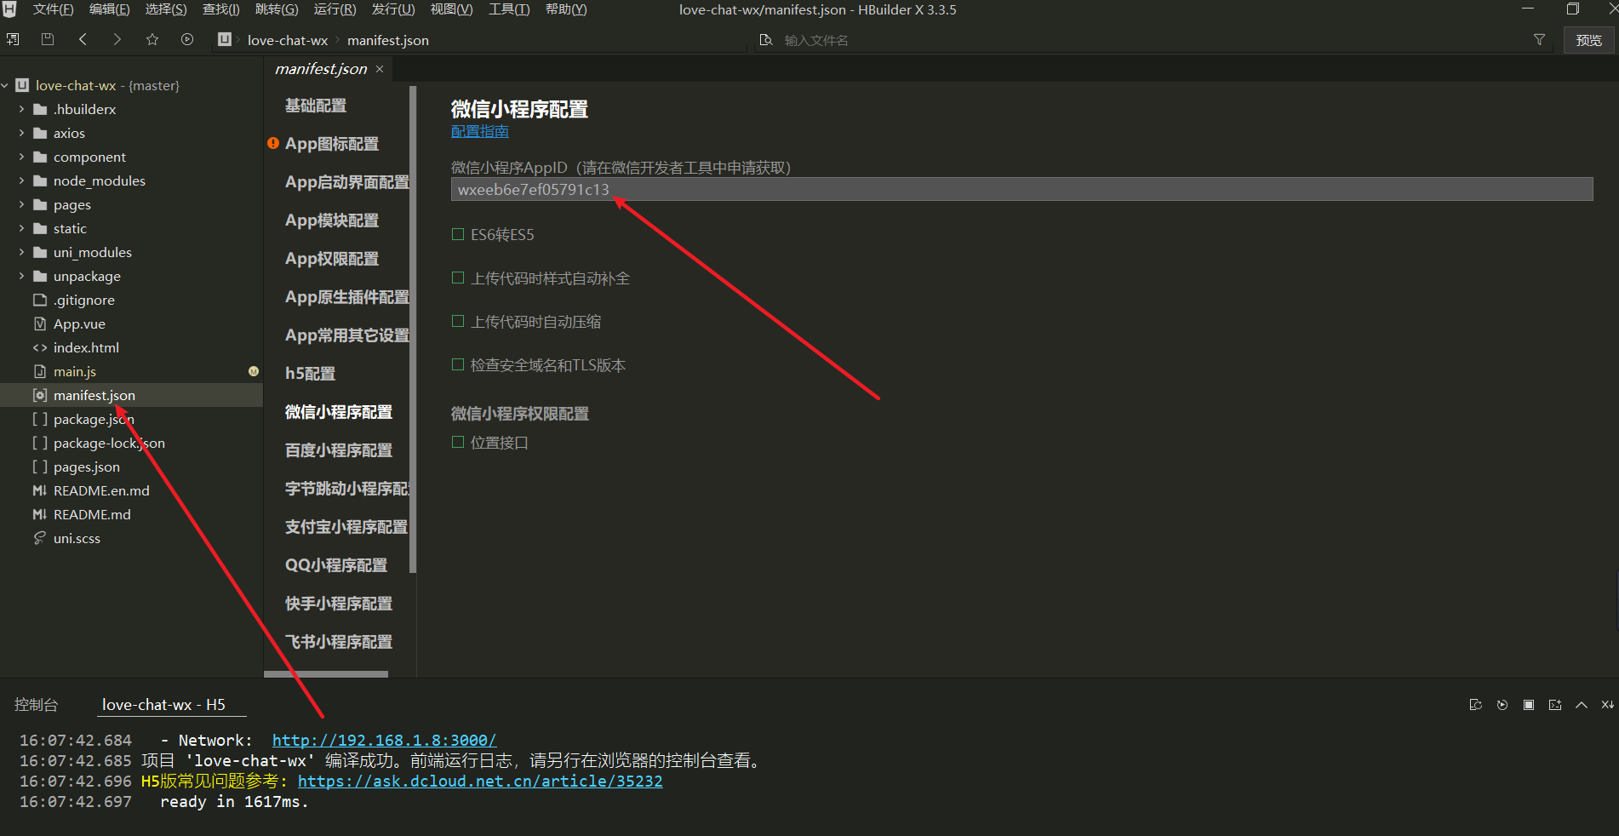Screen dimensions: 1619x836
Task: Go forward with the right arrow icon
Action: 117,39
